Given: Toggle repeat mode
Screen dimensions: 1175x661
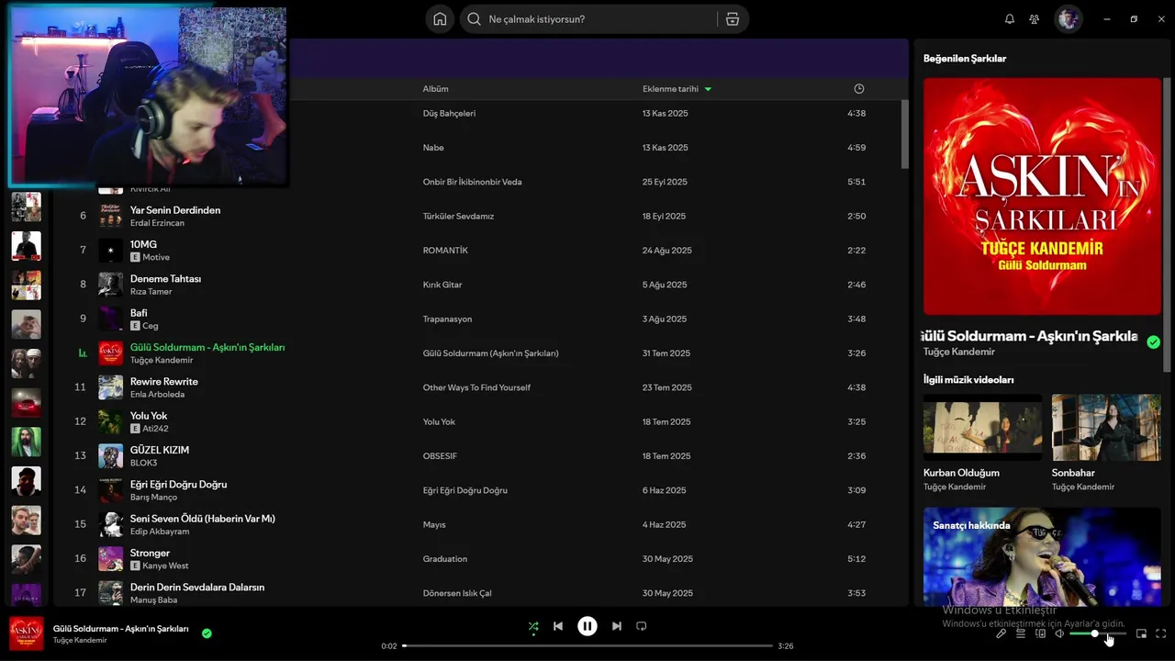Looking at the screenshot, I should [642, 626].
